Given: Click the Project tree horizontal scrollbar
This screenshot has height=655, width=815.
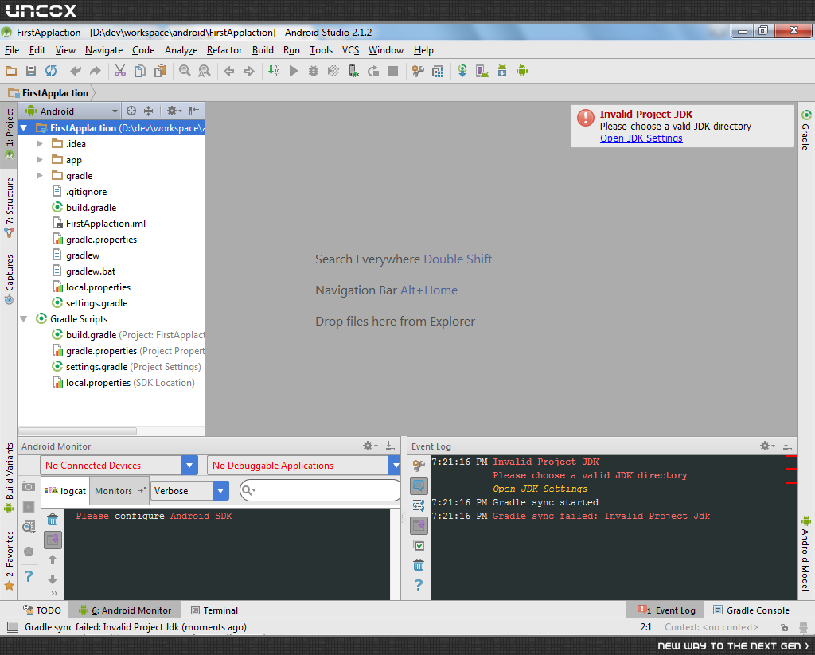Looking at the screenshot, I should pyautogui.click(x=78, y=431).
